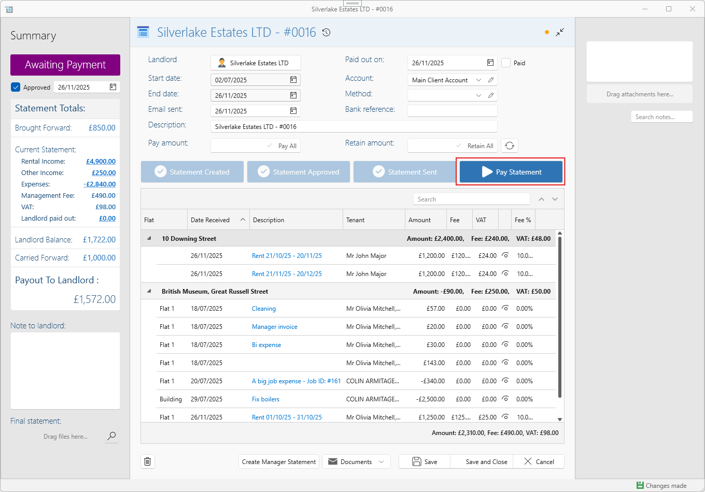Screen dimensions: 705x492
Task: Click the refresh icon beside Retain All
Action: tap(510, 146)
